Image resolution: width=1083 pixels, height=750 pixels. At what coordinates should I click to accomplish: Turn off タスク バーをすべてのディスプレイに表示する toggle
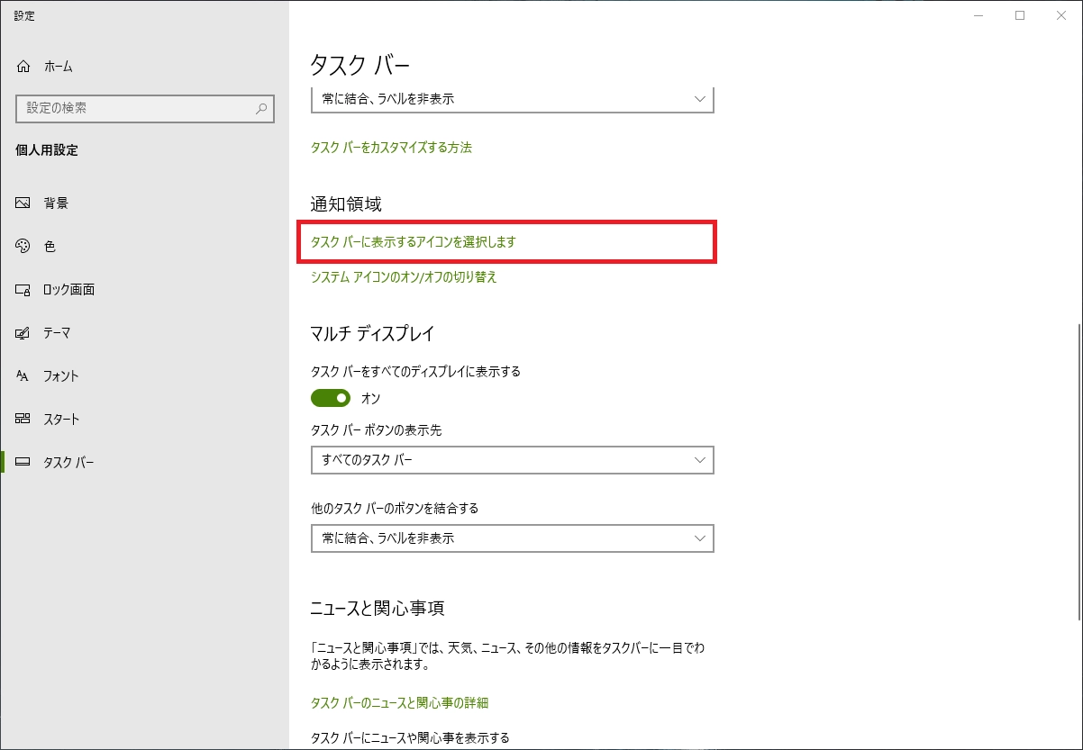[331, 398]
